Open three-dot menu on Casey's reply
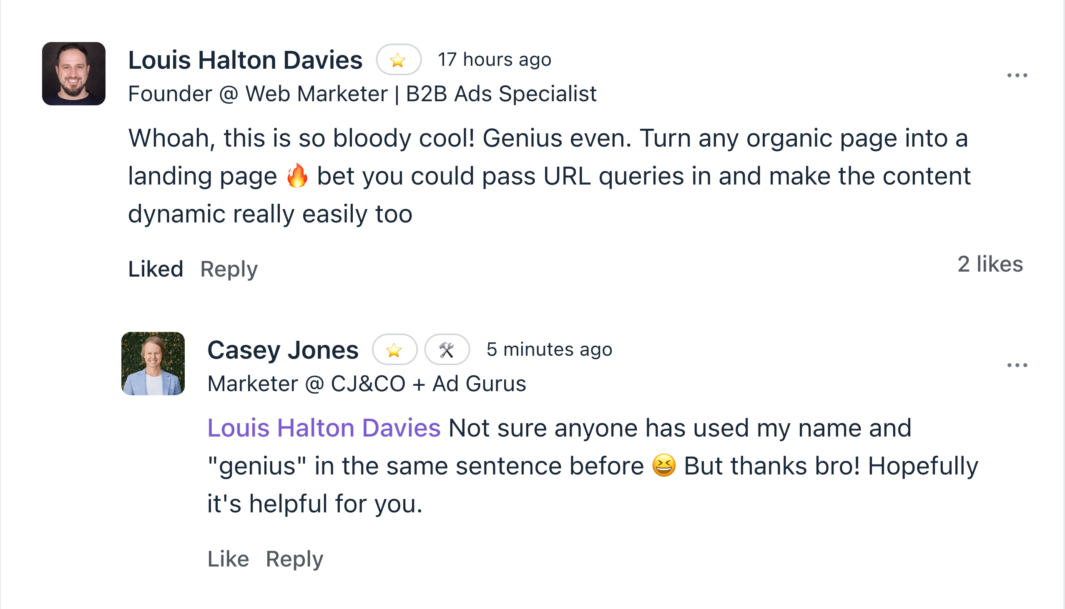The width and height of the screenshot is (1065, 609). click(1017, 365)
